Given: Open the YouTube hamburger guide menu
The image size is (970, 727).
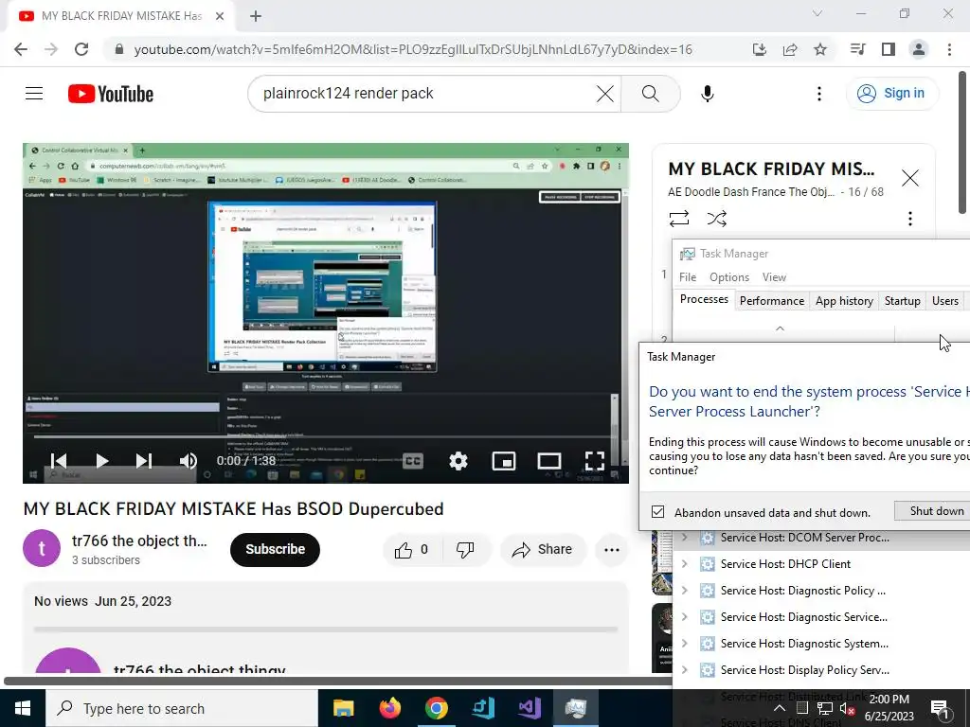Looking at the screenshot, I should 34,94.
